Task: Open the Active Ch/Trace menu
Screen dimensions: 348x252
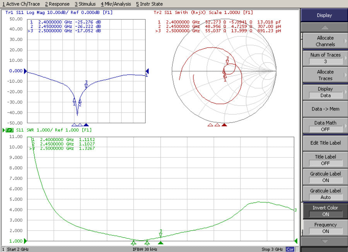Action: coord(21,4)
